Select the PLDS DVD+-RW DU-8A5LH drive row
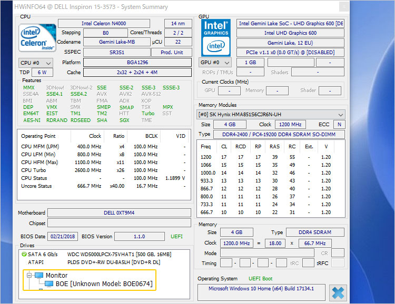This screenshot has height=304, width=395. tap(104, 262)
